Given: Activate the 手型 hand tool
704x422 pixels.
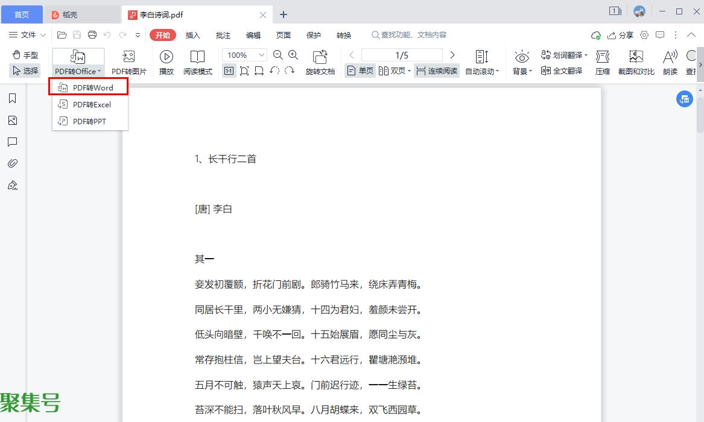Looking at the screenshot, I should click(25, 55).
